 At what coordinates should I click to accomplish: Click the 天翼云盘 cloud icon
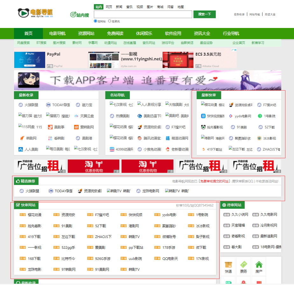(x=76, y=116)
